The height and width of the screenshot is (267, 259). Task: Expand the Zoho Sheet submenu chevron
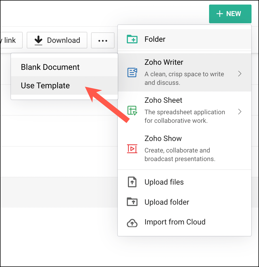coord(240,112)
